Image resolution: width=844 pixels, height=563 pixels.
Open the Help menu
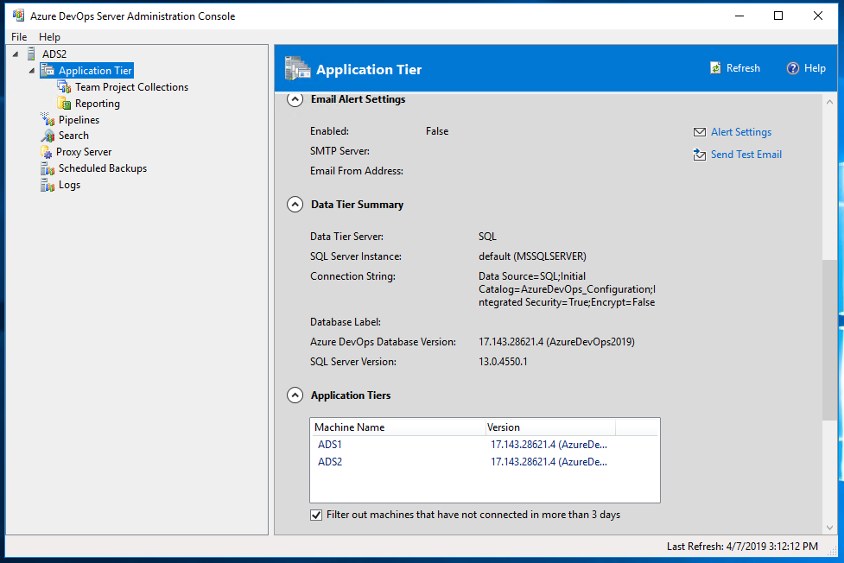49,36
